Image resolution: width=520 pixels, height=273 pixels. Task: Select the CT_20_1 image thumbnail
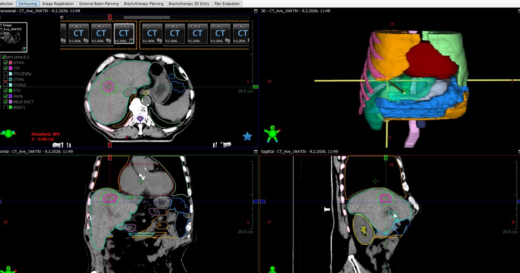[220, 33]
